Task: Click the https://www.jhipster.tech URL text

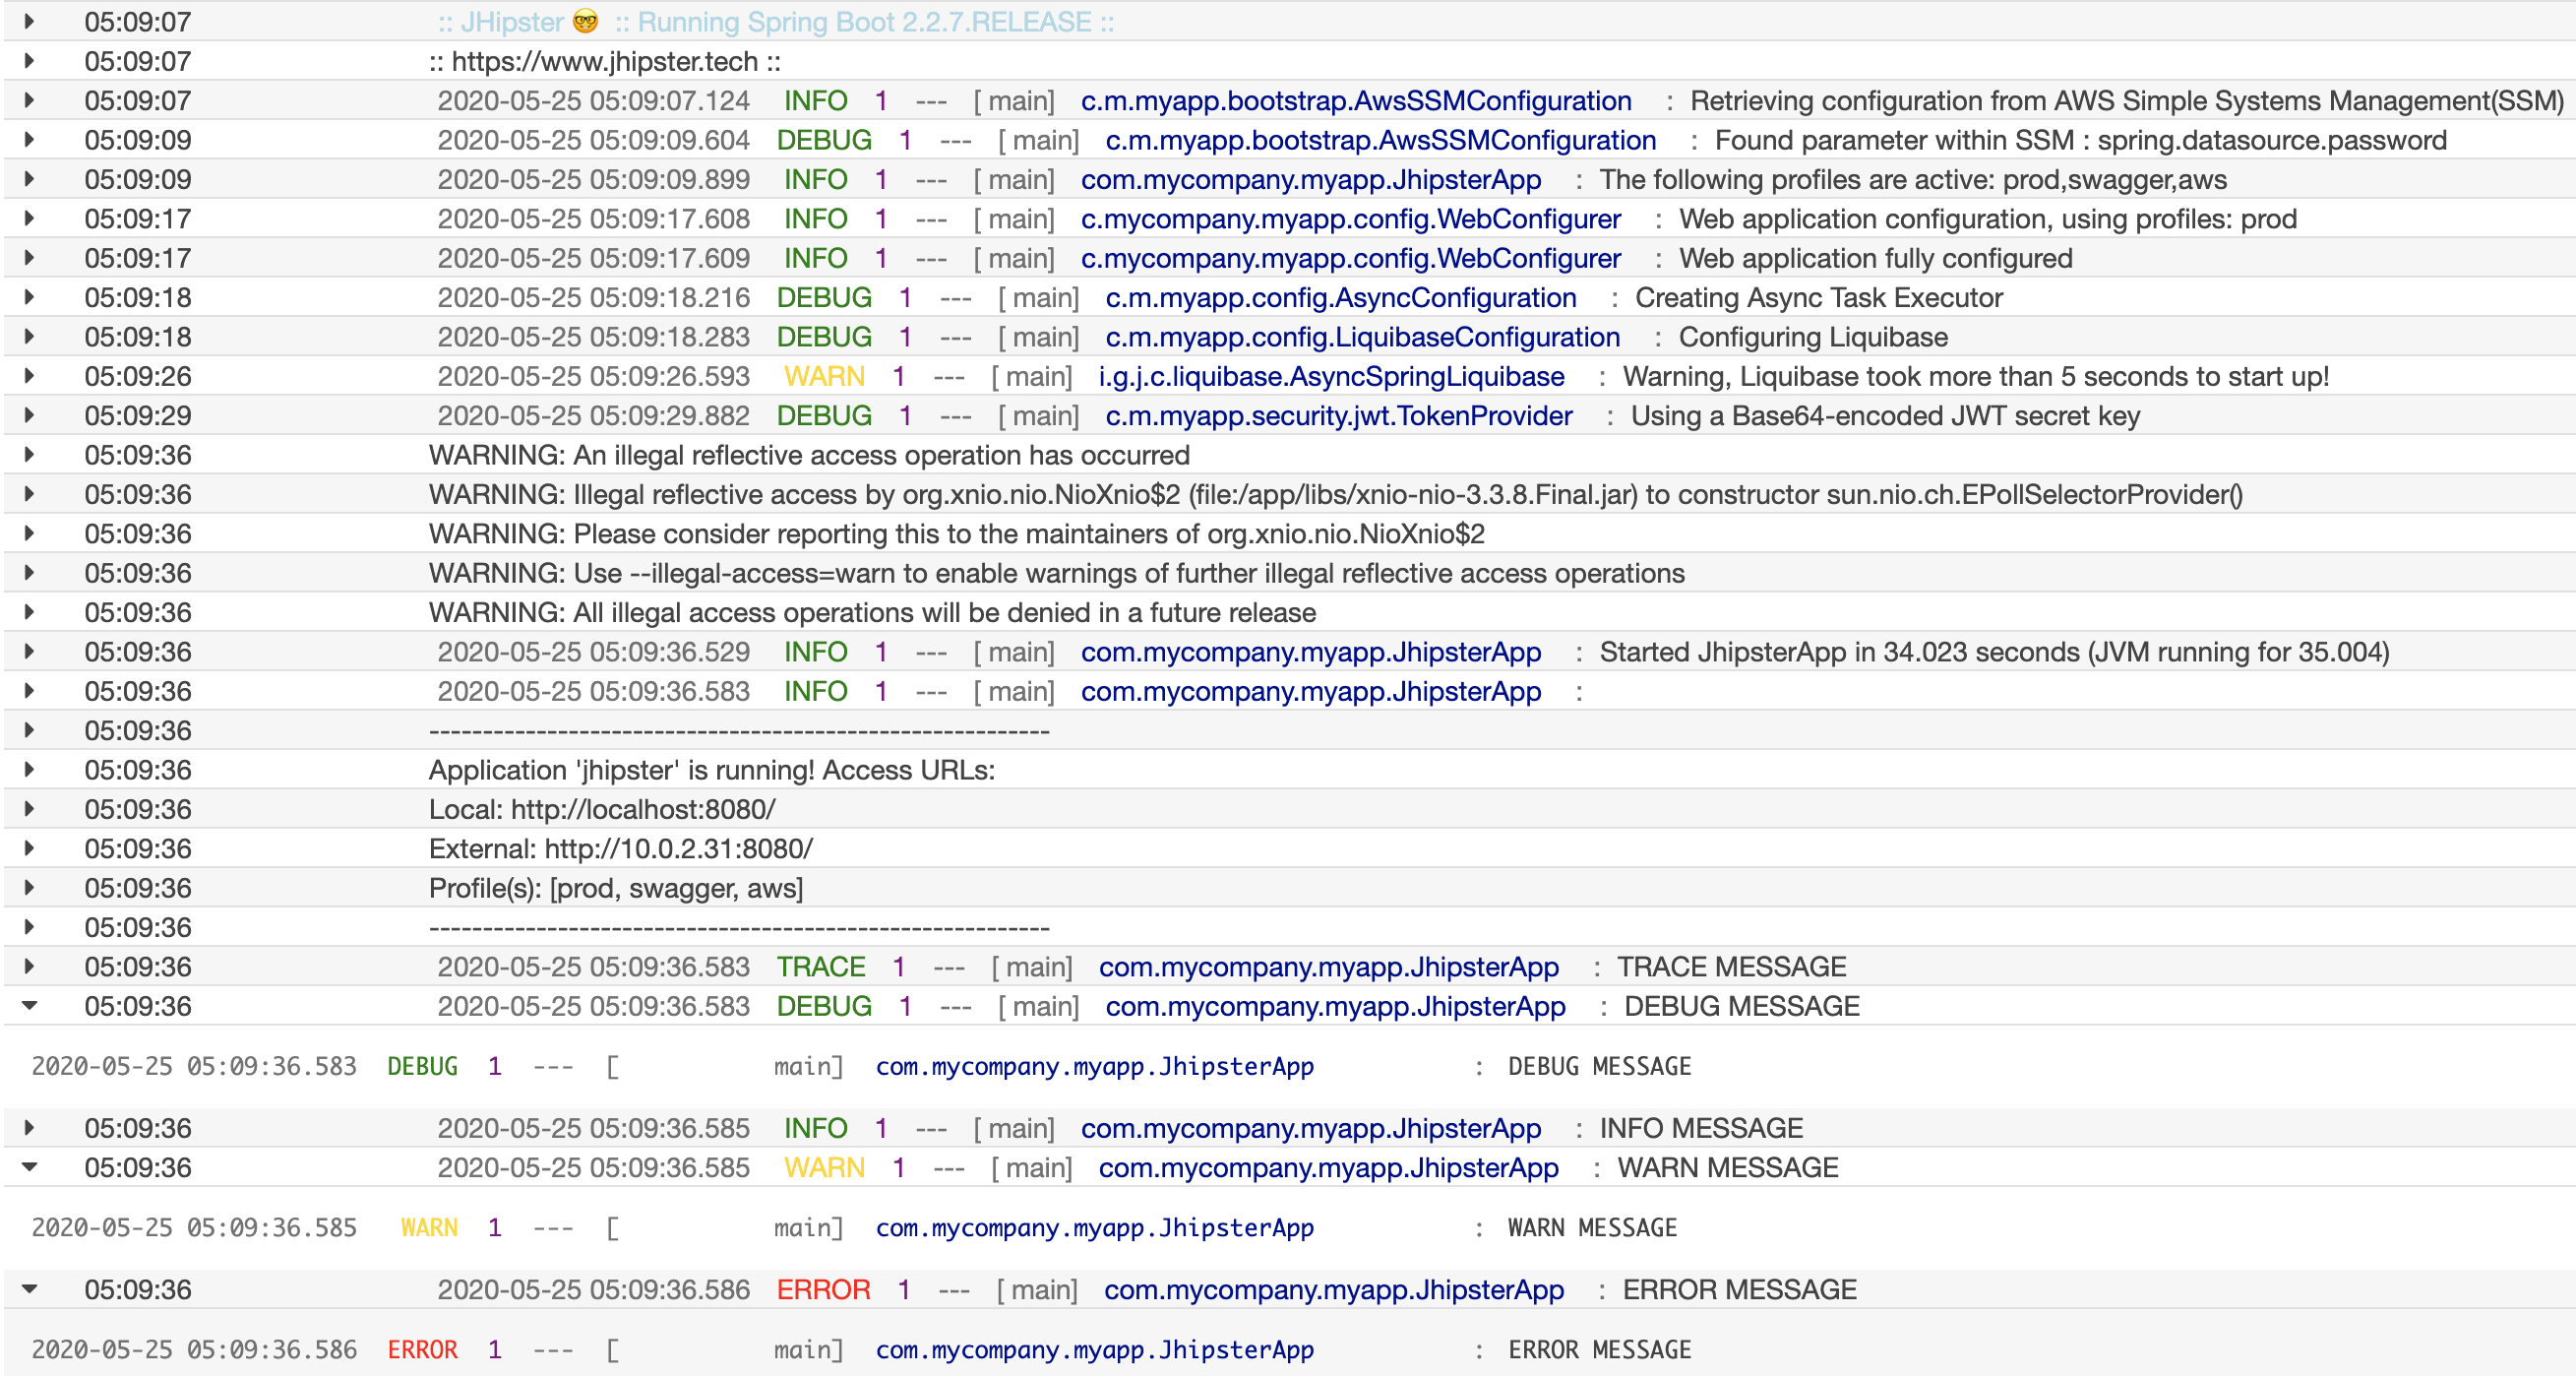Action: point(604,61)
